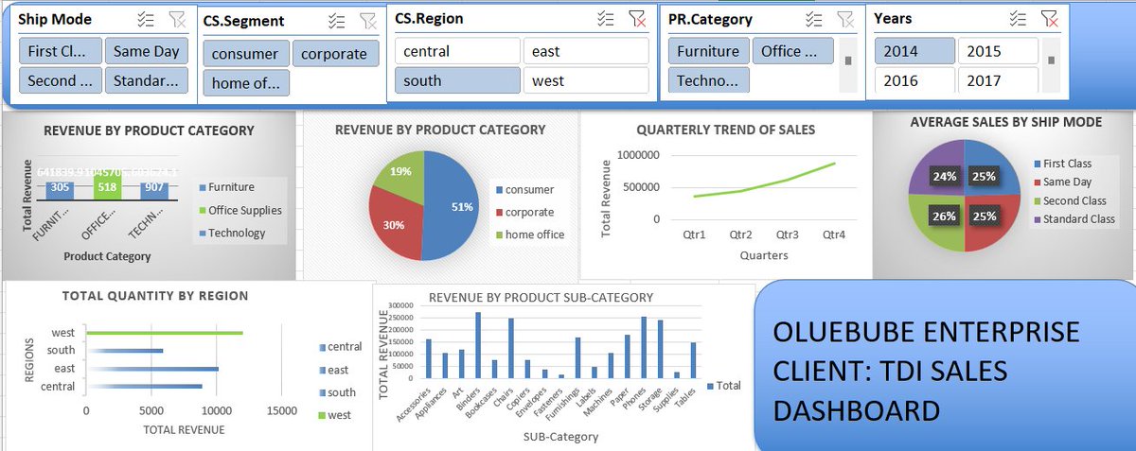Image resolution: width=1136 pixels, height=451 pixels.
Task: Select Technology category slicer item
Action: [x=708, y=80]
